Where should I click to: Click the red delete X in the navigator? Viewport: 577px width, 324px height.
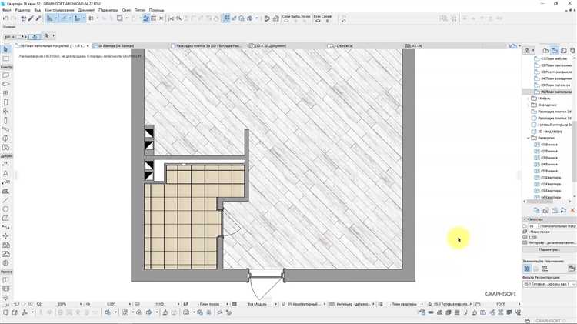coord(572,210)
